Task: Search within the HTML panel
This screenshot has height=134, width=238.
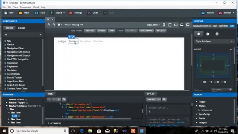Action: coord(64,99)
